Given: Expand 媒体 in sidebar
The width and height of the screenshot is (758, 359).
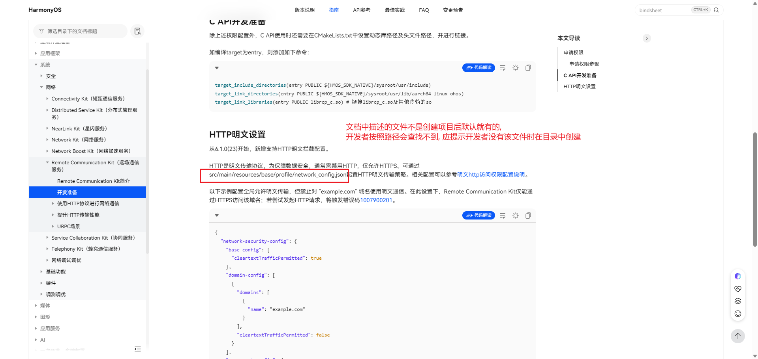Looking at the screenshot, I should click(36, 305).
